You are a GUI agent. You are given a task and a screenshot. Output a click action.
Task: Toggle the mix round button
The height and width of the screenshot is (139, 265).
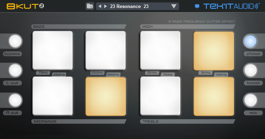pos(250,100)
